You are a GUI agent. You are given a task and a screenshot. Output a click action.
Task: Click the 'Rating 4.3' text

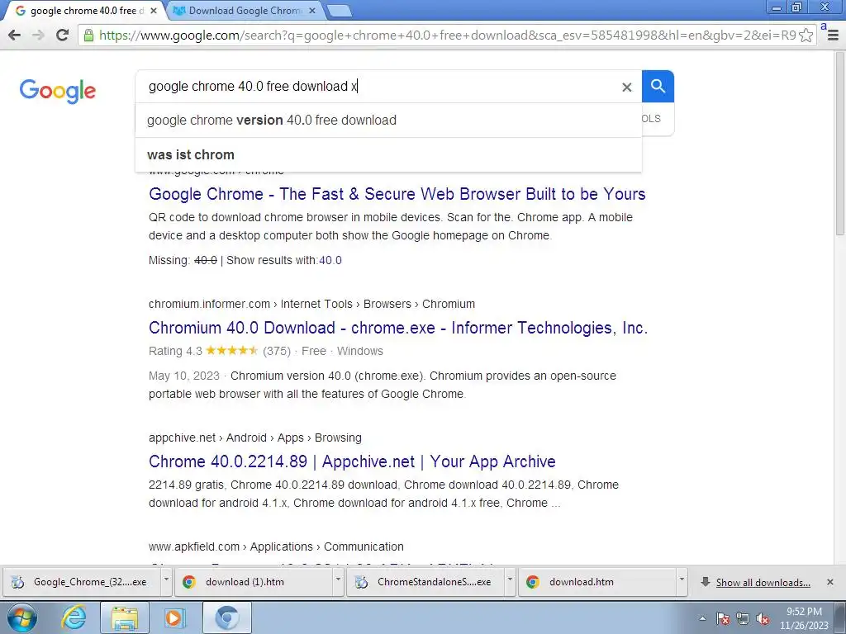tap(175, 351)
